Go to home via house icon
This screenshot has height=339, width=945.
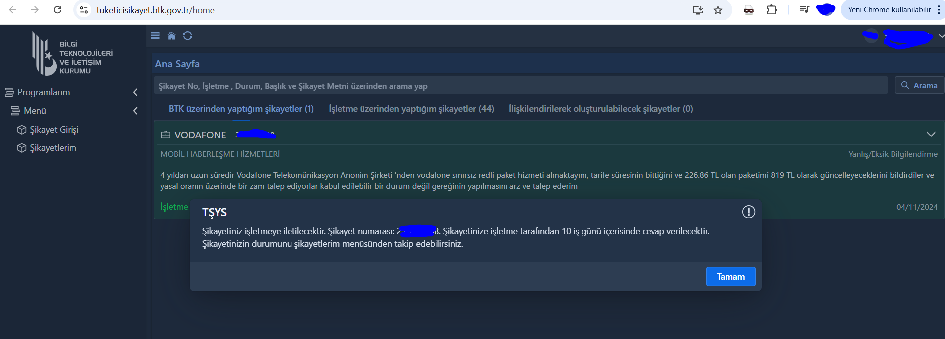coord(171,36)
